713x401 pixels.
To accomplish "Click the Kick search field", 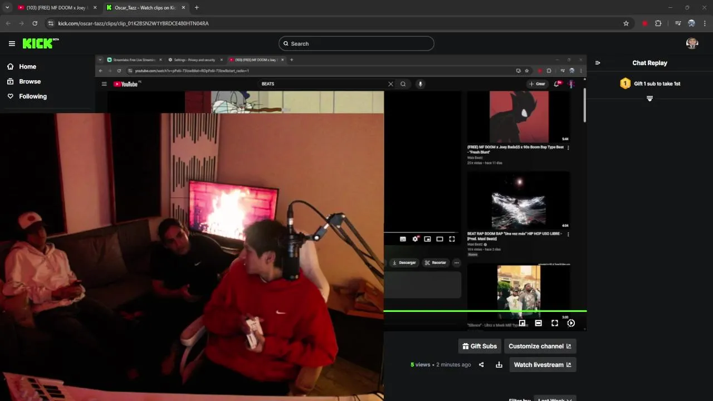I will point(356,43).
